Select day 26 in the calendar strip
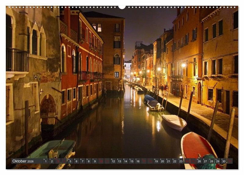 pyautogui.click(x=199, y=161)
